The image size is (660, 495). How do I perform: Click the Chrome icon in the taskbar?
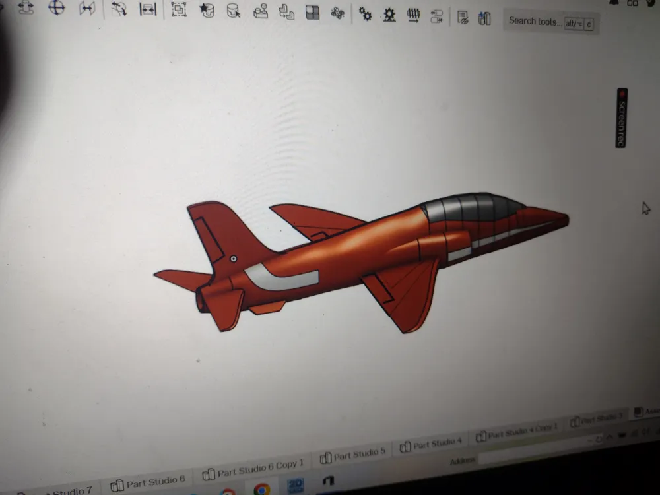coord(261,488)
